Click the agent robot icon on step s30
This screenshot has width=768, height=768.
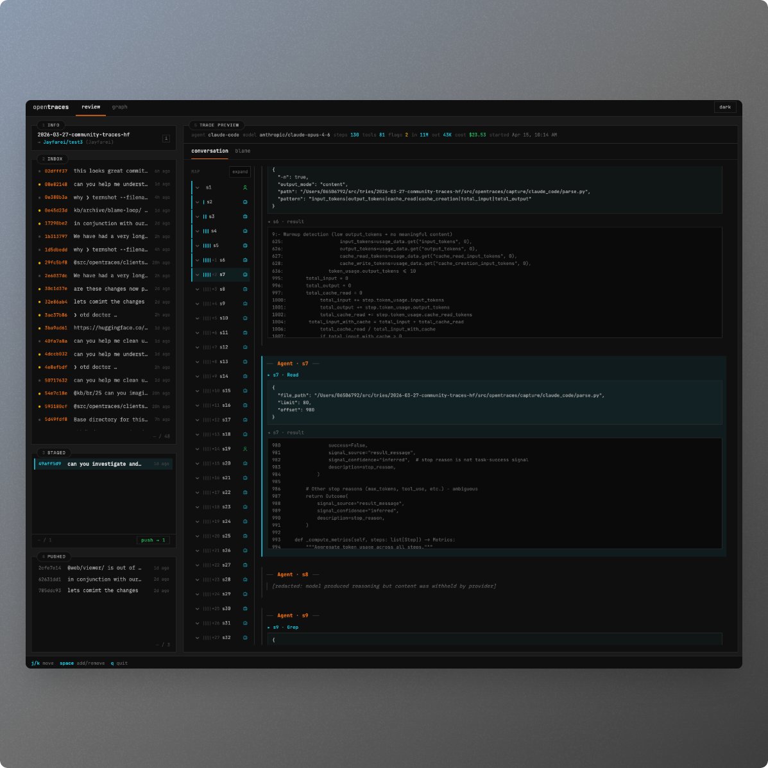pos(245,609)
